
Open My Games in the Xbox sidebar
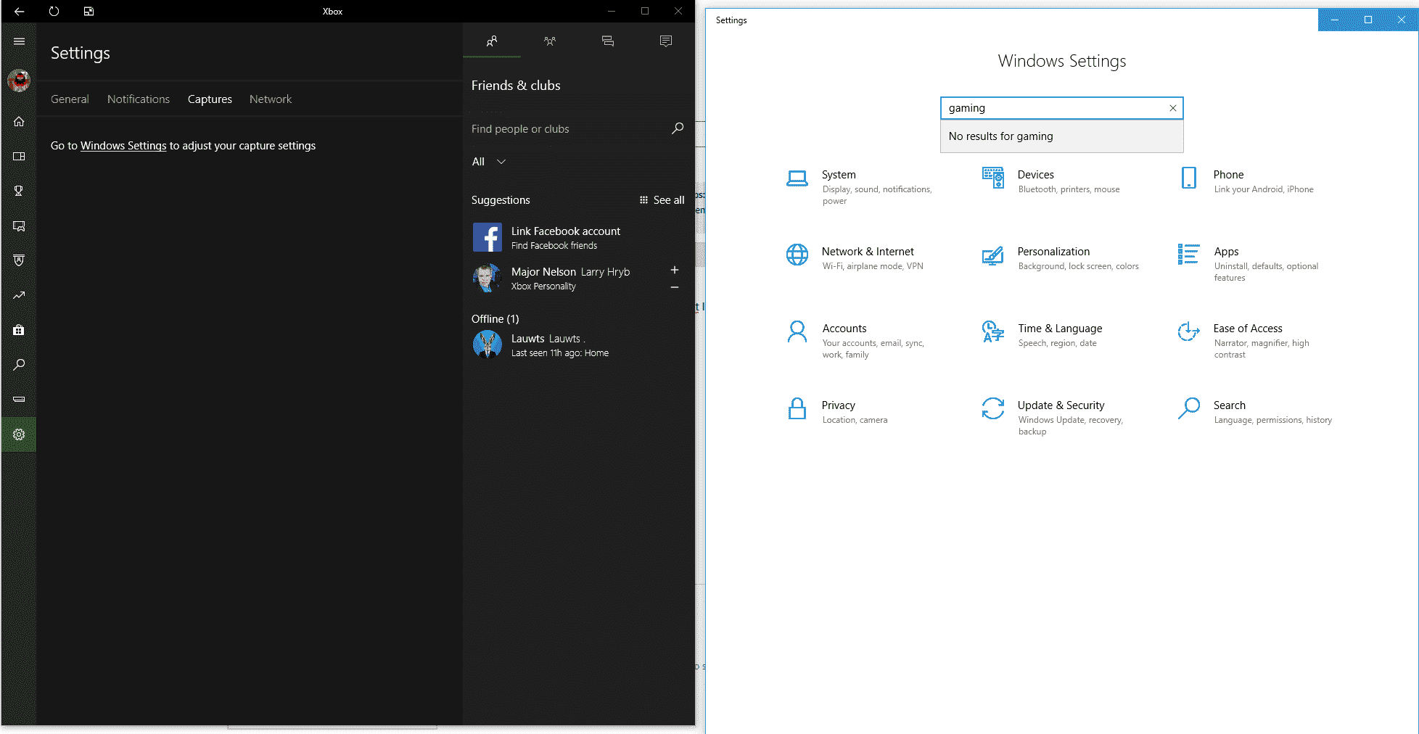coord(19,156)
